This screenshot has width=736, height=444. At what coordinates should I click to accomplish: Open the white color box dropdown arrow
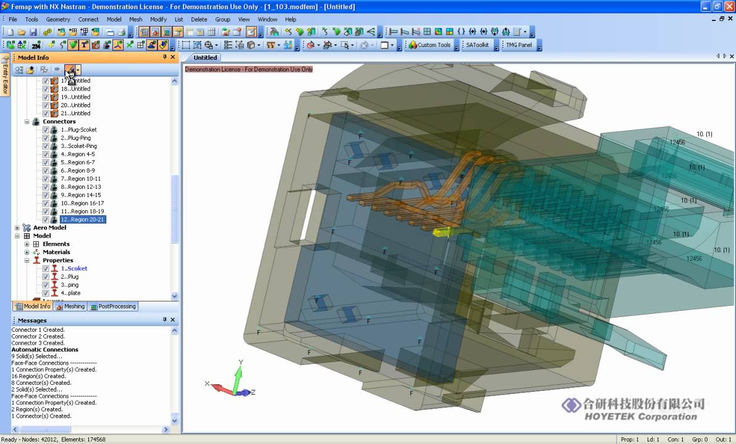point(393,45)
